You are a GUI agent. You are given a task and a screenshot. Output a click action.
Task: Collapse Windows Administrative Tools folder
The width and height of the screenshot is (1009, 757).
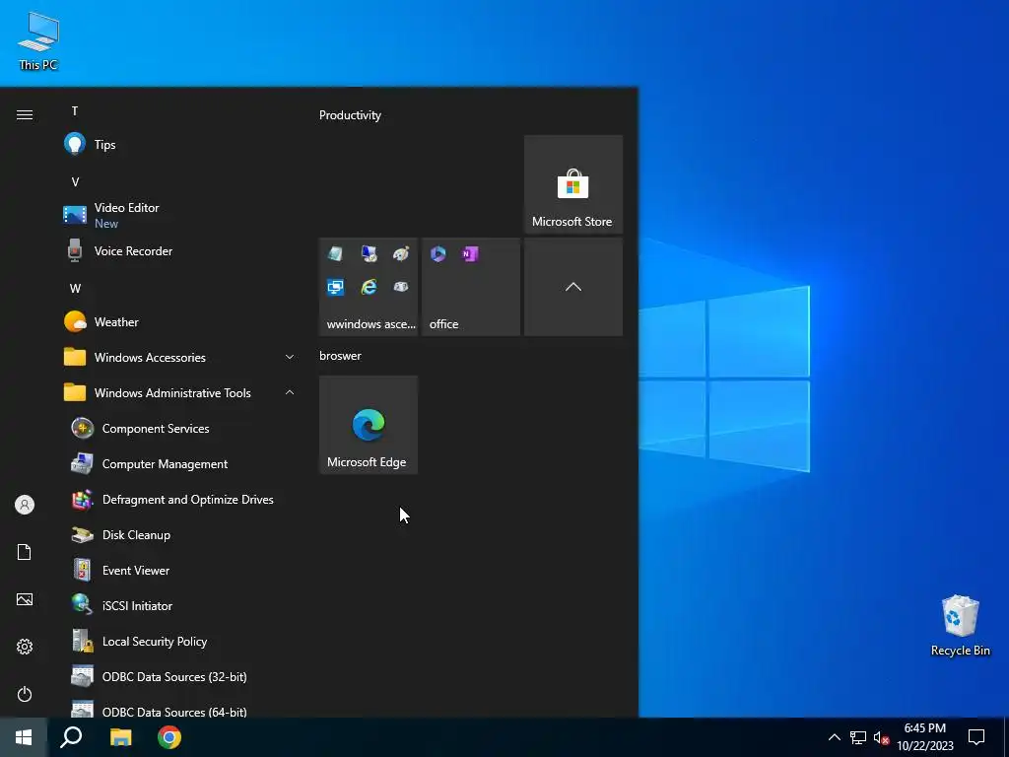pos(179,392)
